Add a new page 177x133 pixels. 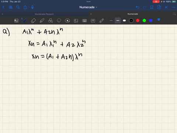coord(159,7)
